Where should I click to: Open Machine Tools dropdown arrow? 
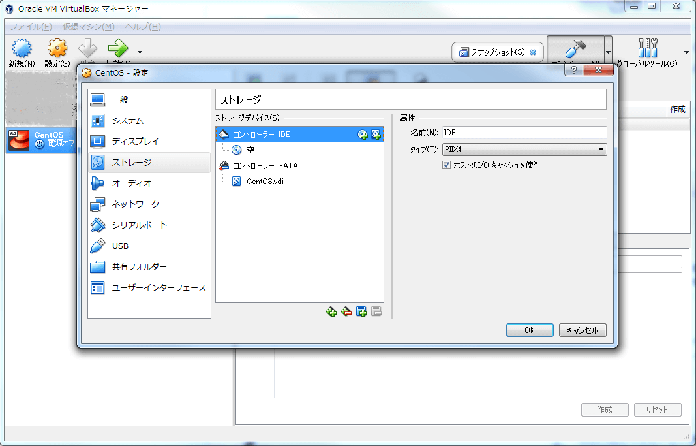point(608,52)
